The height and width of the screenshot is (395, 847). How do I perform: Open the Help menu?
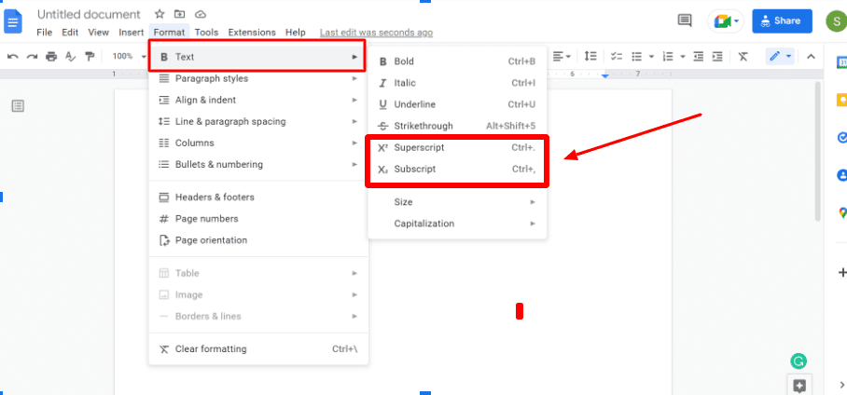coord(296,33)
